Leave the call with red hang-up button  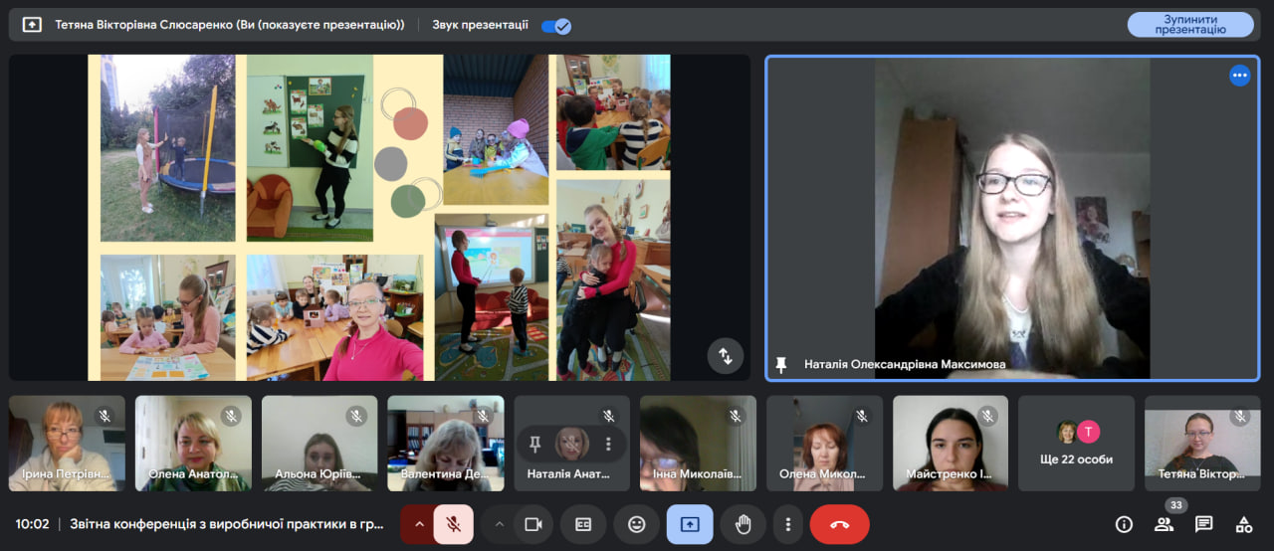(839, 524)
